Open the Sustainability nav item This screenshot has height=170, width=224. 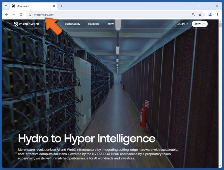tap(72, 24)
